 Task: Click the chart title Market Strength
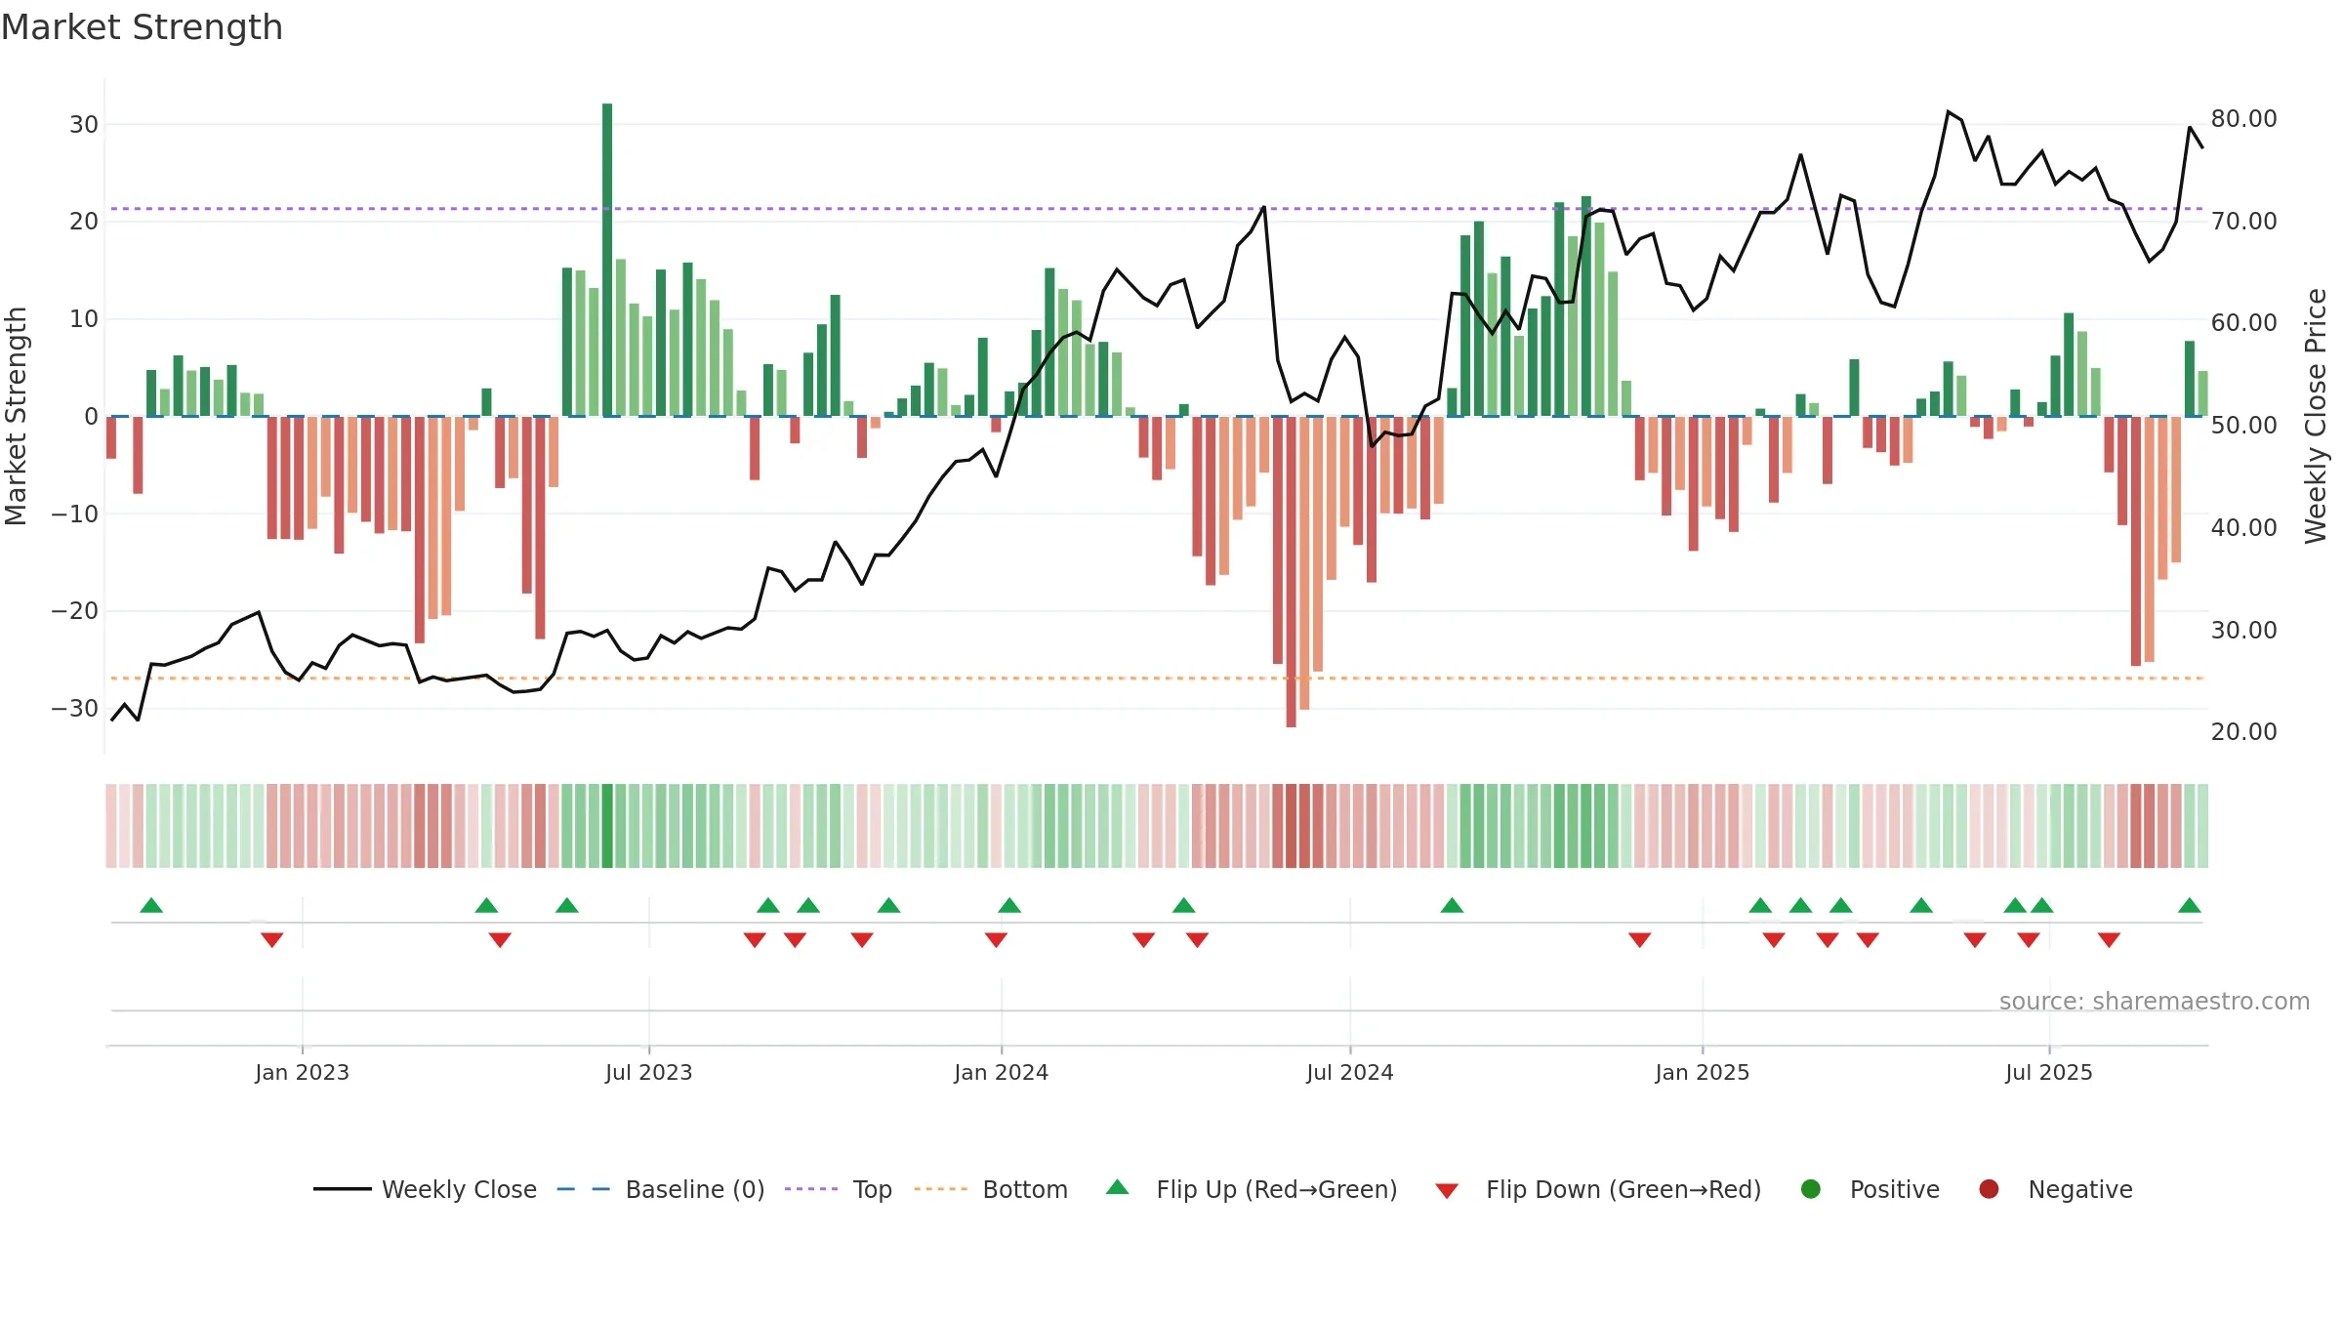[x=142, y=27]
